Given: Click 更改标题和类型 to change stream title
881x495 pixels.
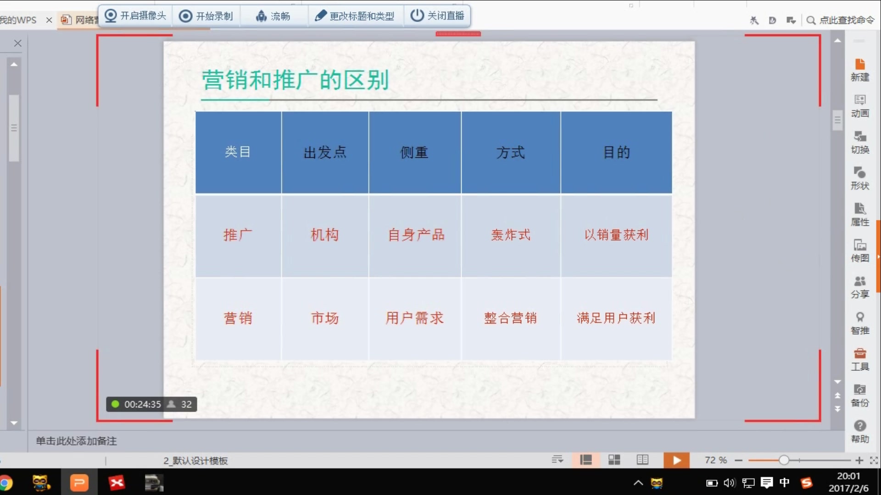Looking at the screenshot, I should tap(355, 15).
